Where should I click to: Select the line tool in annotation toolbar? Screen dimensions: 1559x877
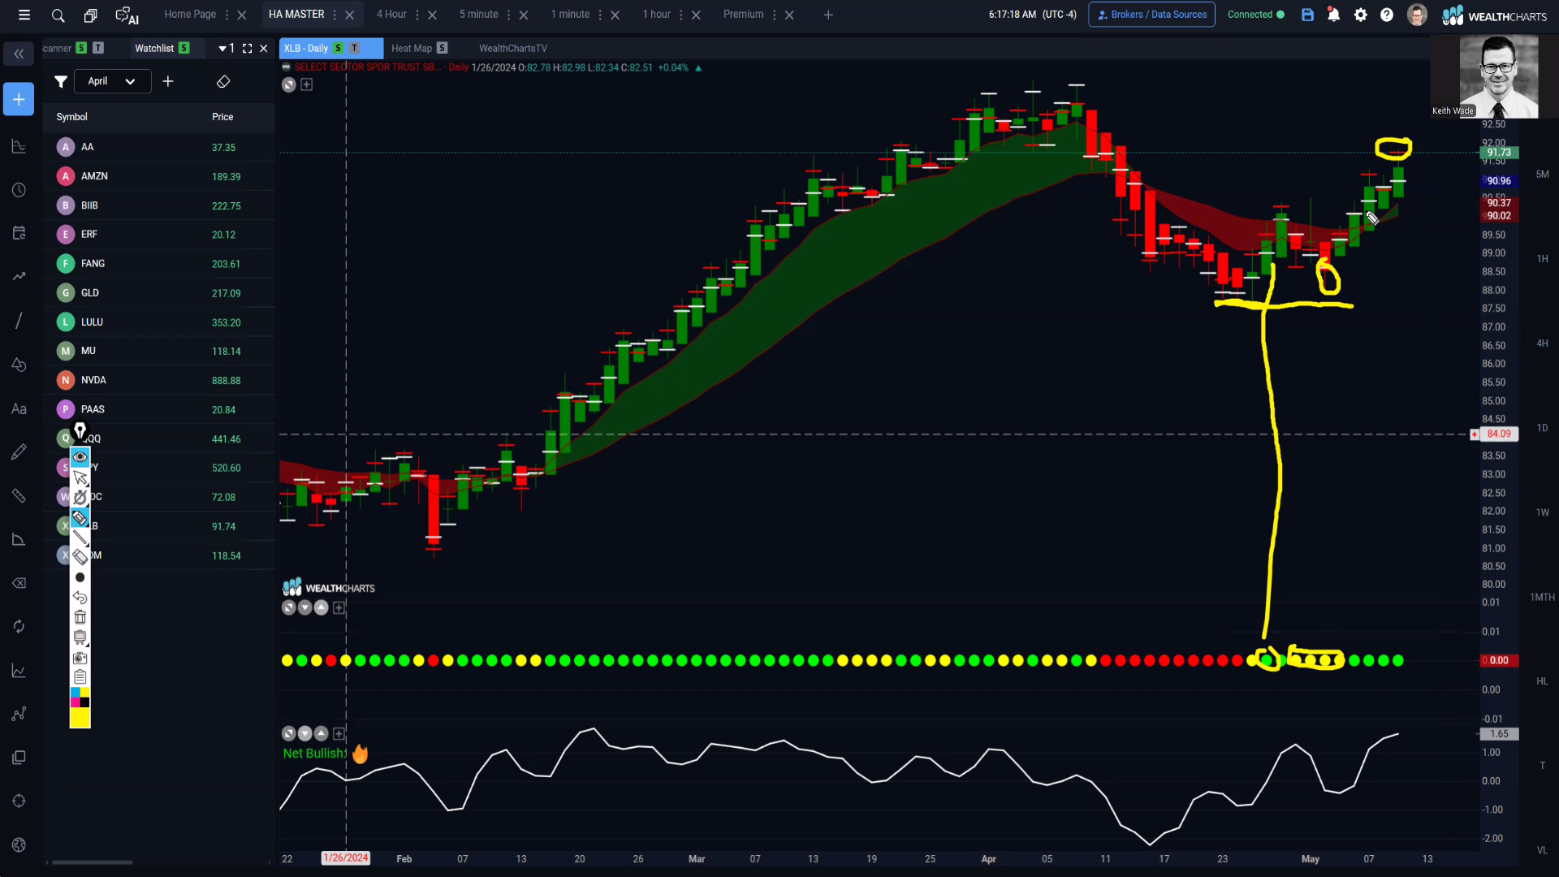click(80, 538)
